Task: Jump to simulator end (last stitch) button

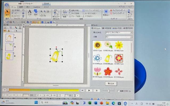Action: coord(82,90)
